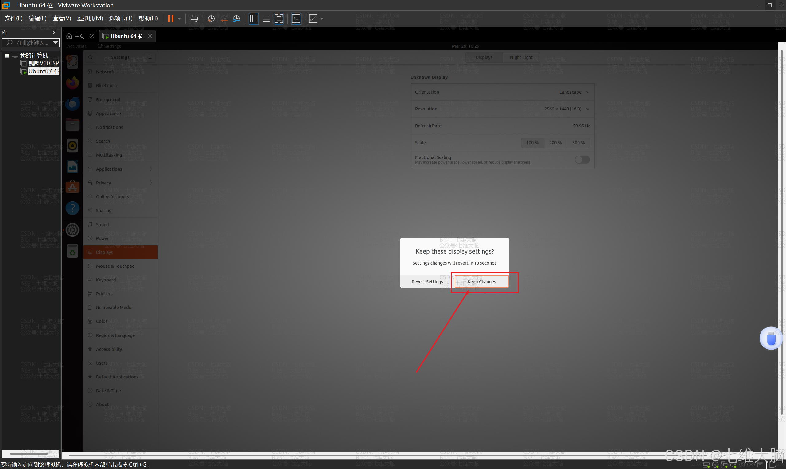Take a snapshot with clock-plus icon
The height and width of the screenshot is (469, 786).
point(211,19)
